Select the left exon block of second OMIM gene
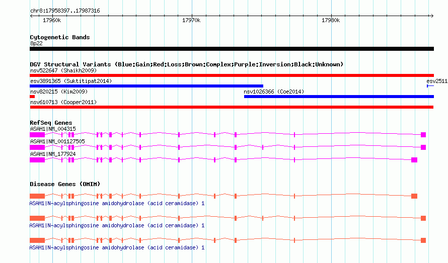The height and width of the screenshot is (263, 448). coord(37,218)
